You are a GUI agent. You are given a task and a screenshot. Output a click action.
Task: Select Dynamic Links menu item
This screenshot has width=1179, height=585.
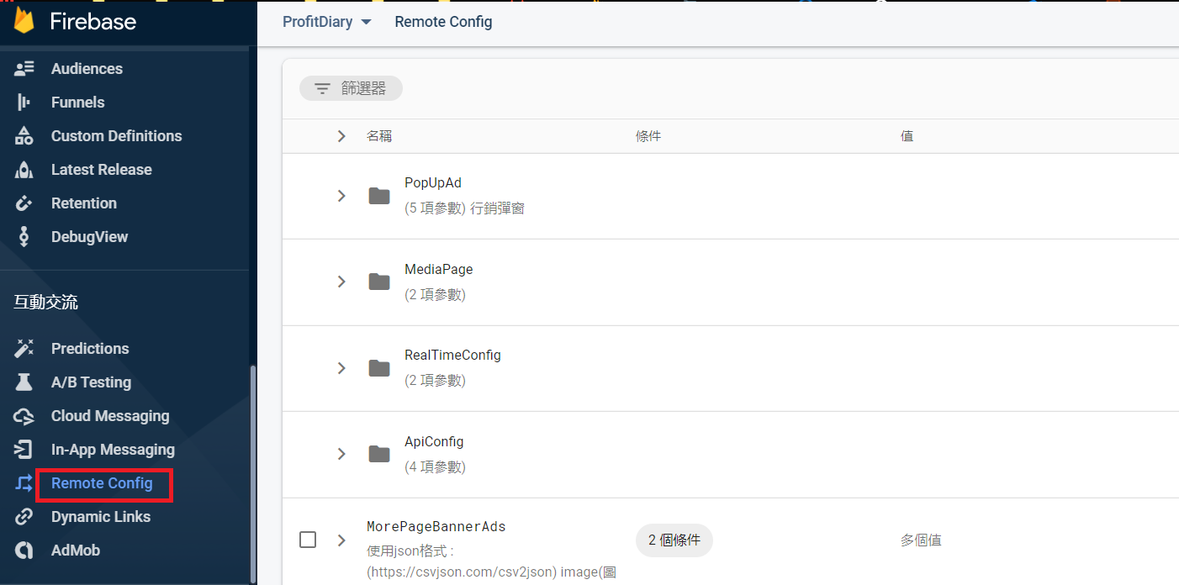coord(100,517)
